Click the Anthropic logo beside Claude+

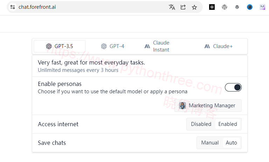tap(207, 46)
